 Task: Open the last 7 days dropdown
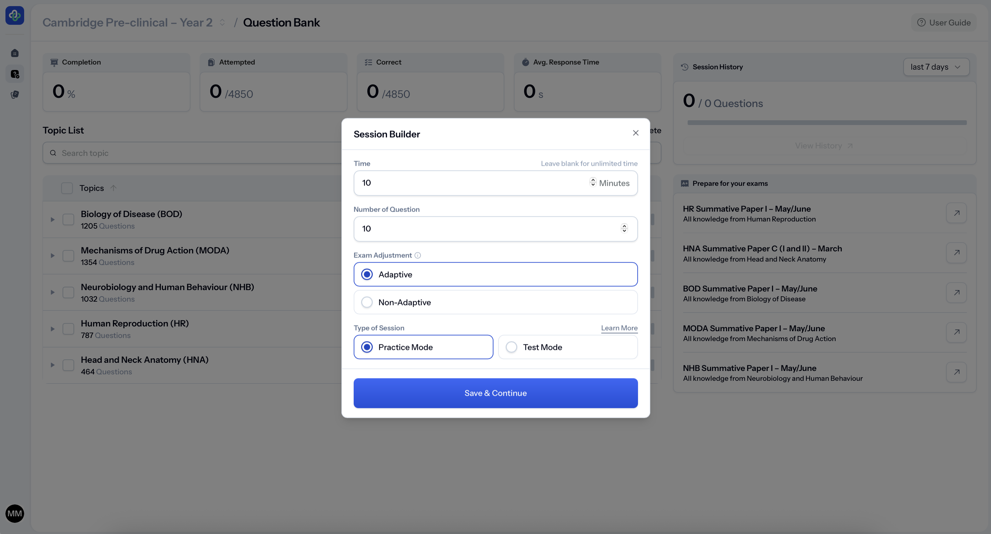pos(936,67)
